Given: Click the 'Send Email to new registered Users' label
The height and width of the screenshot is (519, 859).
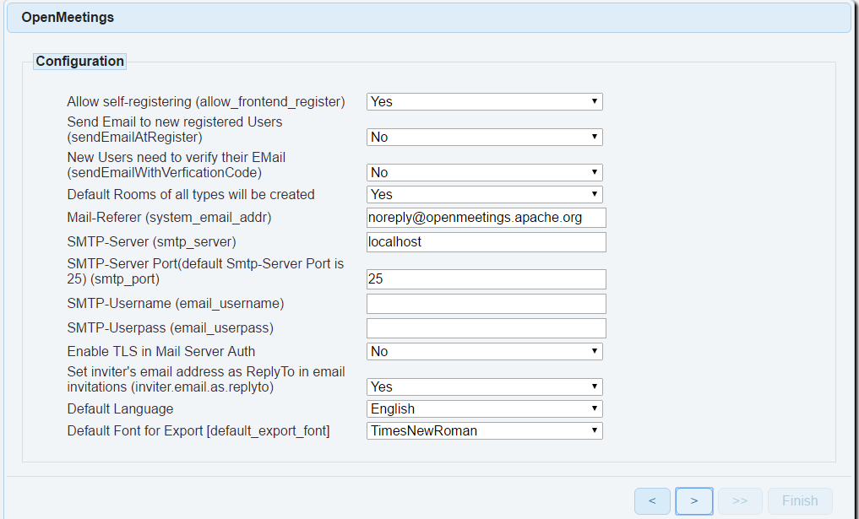Looking at the screenshot, I should coord(175,129).
